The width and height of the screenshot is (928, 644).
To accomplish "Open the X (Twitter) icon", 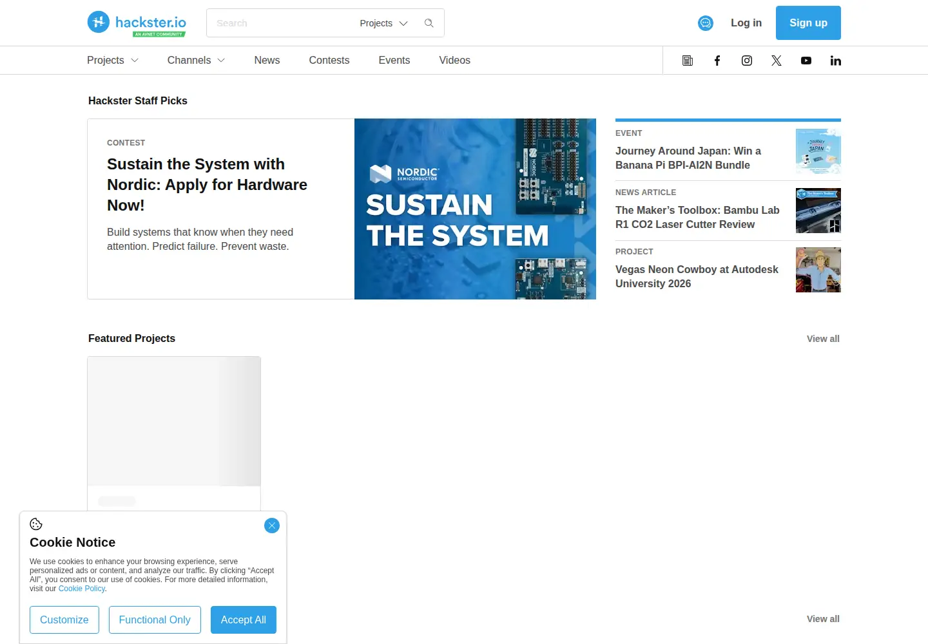I will pyautogui.click(x=777, y=61).
